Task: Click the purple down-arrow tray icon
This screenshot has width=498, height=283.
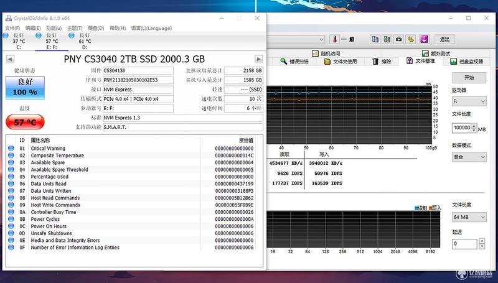Action: click(424, 39)
